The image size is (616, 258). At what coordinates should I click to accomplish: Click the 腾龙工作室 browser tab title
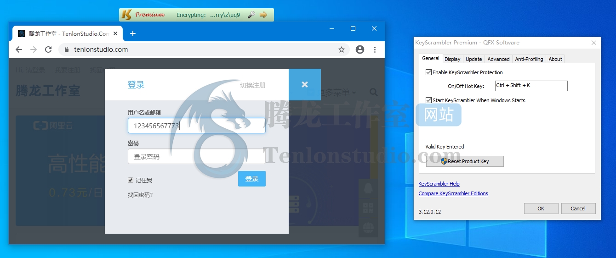click(x=69, y=33)
